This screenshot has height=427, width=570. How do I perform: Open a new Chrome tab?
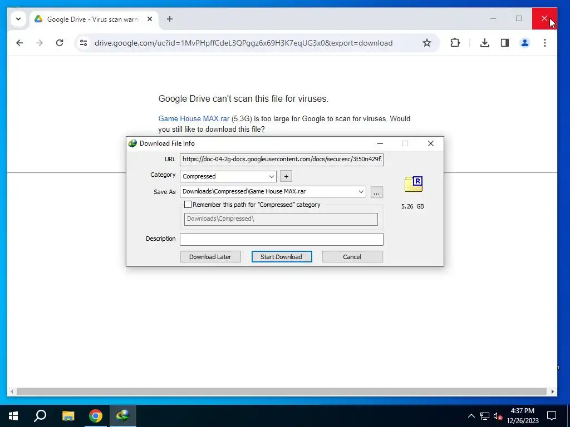pos(170,19)
